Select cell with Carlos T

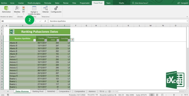pos(23,57)
